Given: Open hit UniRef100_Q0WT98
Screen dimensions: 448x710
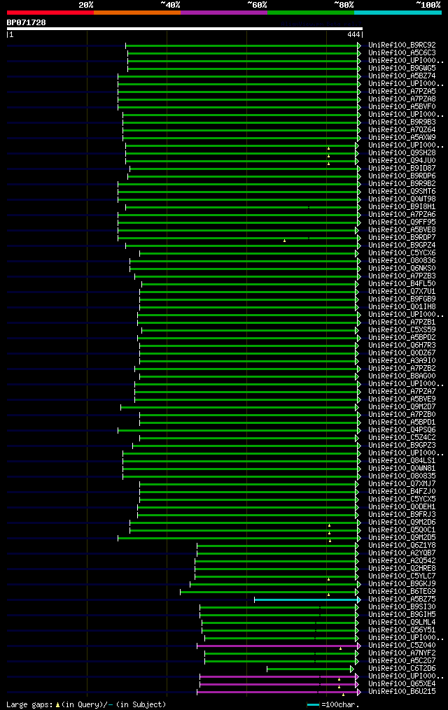Looking at the screenshot, I should (402, 199).
